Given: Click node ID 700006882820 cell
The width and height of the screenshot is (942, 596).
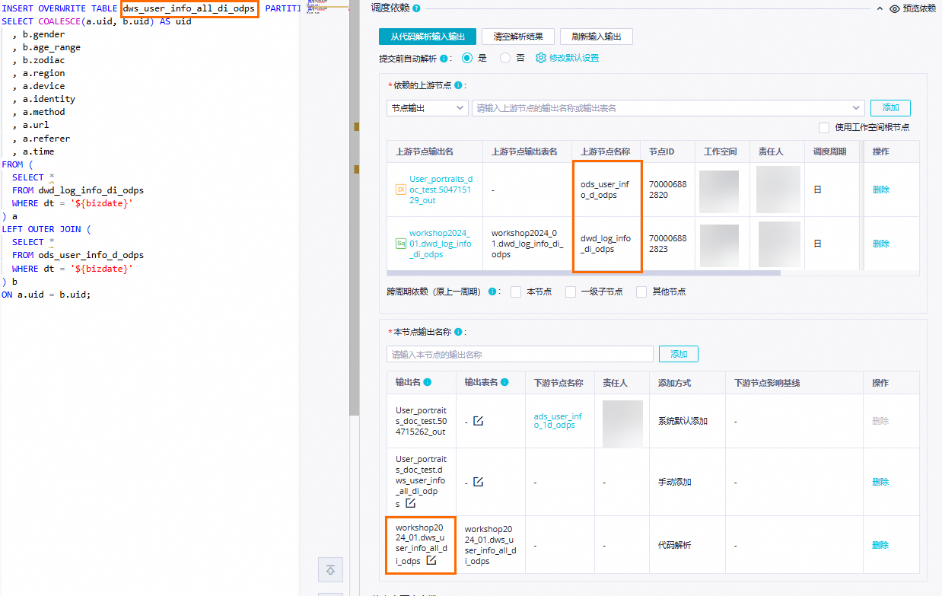Looking at the screenshot, I should [667, 190].
